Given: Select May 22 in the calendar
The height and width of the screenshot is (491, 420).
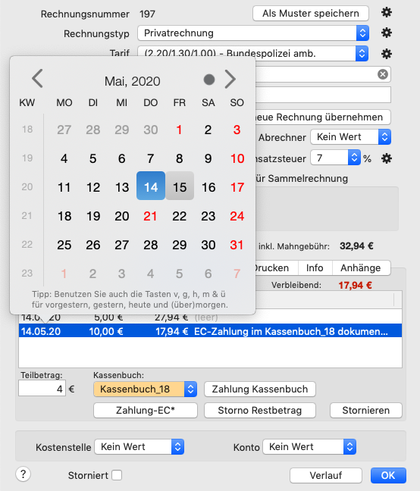Looking at the screenshot, I should click(180, 216).
